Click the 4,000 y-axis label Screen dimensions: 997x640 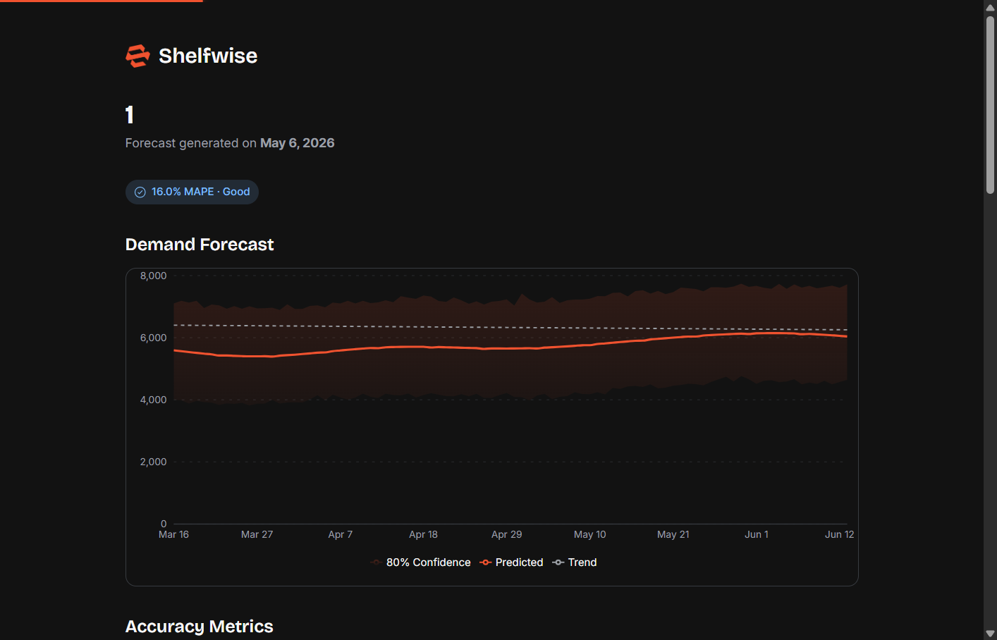[x=153, y=400]
